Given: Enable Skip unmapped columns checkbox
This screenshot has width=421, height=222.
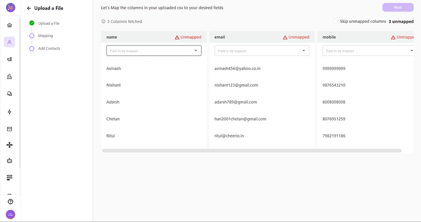Looking at the screenshot, I should (x=336, y=21).
